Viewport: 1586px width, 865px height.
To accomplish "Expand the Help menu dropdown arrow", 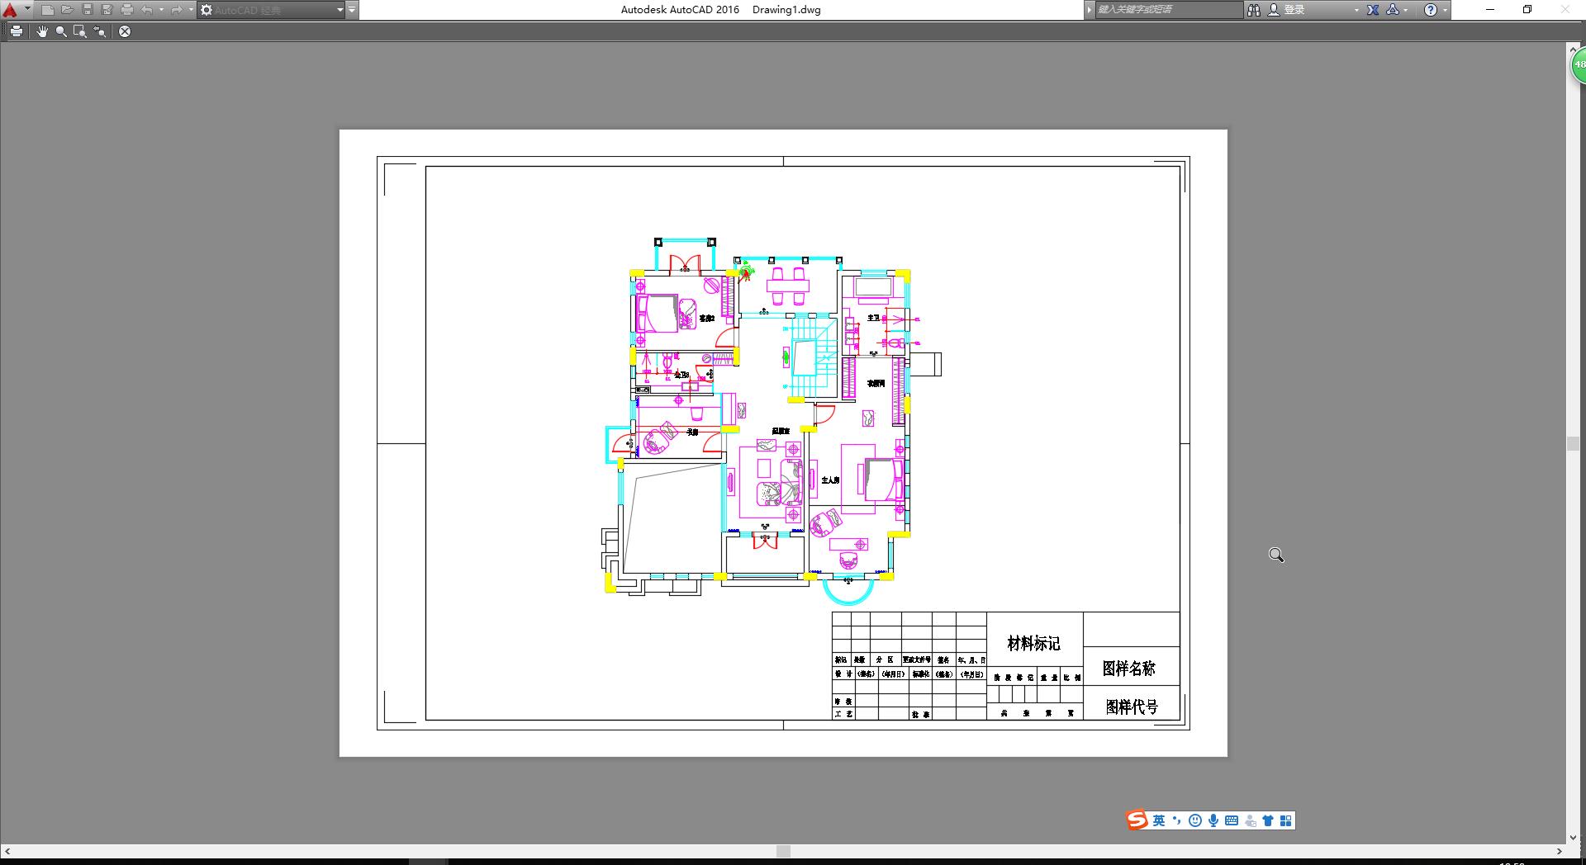I will pos(1445,10).
